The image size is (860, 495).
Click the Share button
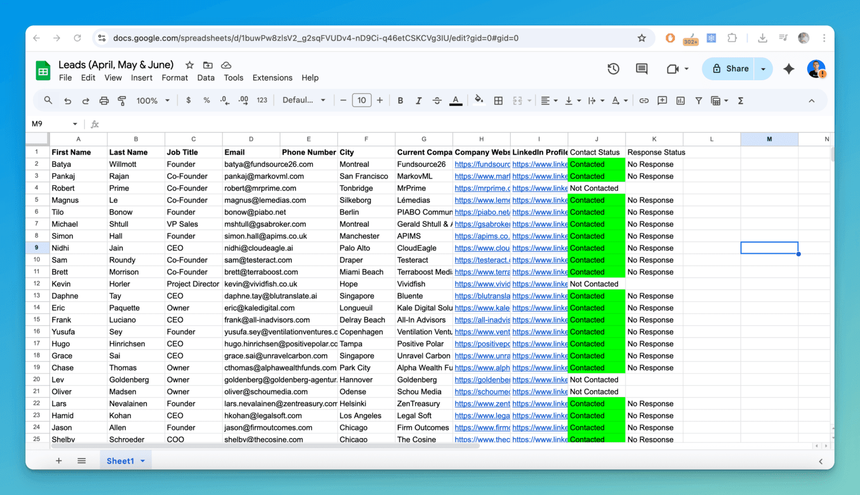click(x=730, y=69)
